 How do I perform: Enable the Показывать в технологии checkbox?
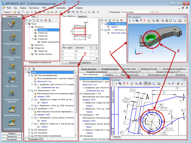[x=27, y=62]
